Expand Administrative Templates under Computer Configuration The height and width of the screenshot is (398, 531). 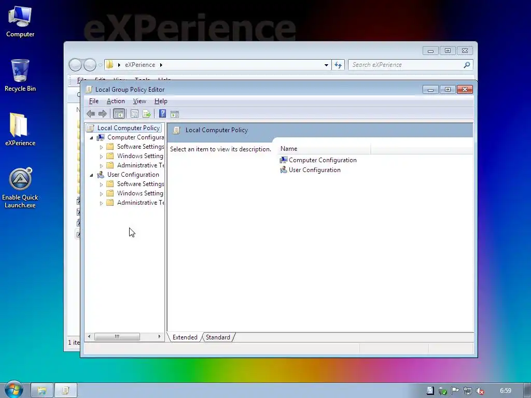point(101,166)
